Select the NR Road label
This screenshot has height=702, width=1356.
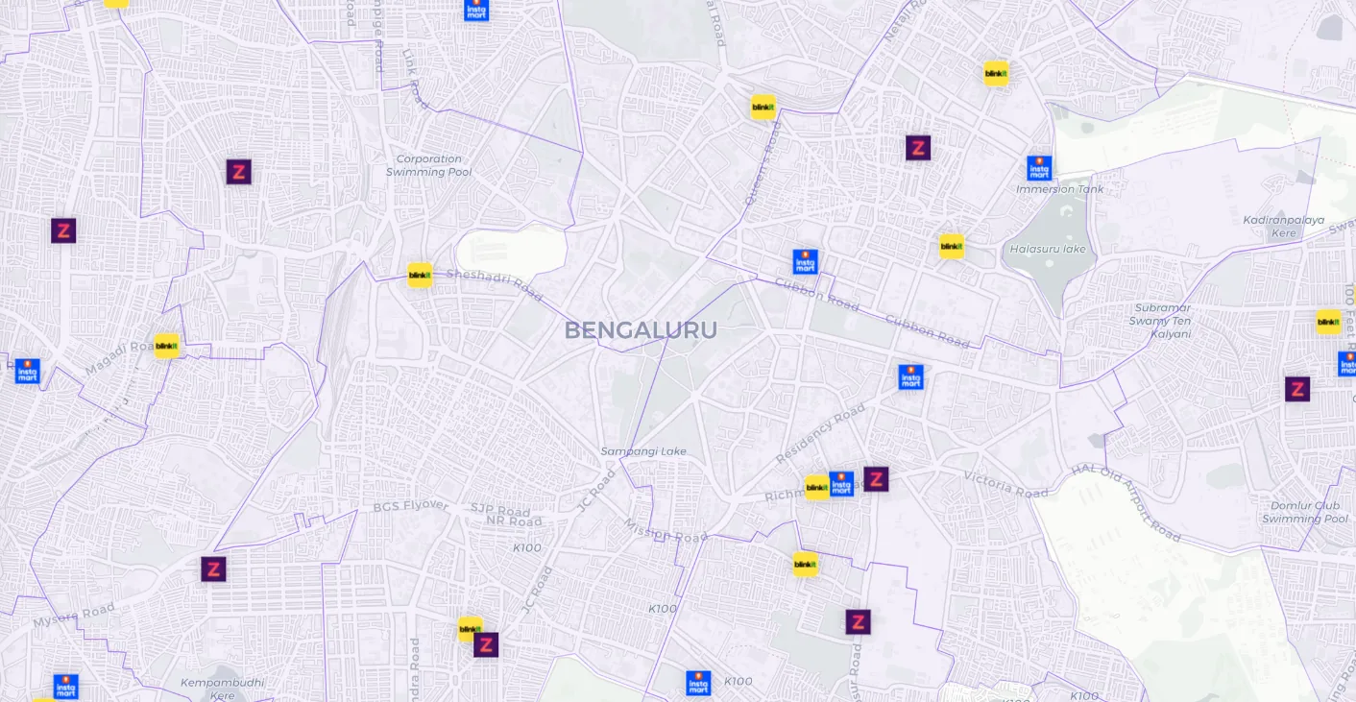tap(514, 521)
